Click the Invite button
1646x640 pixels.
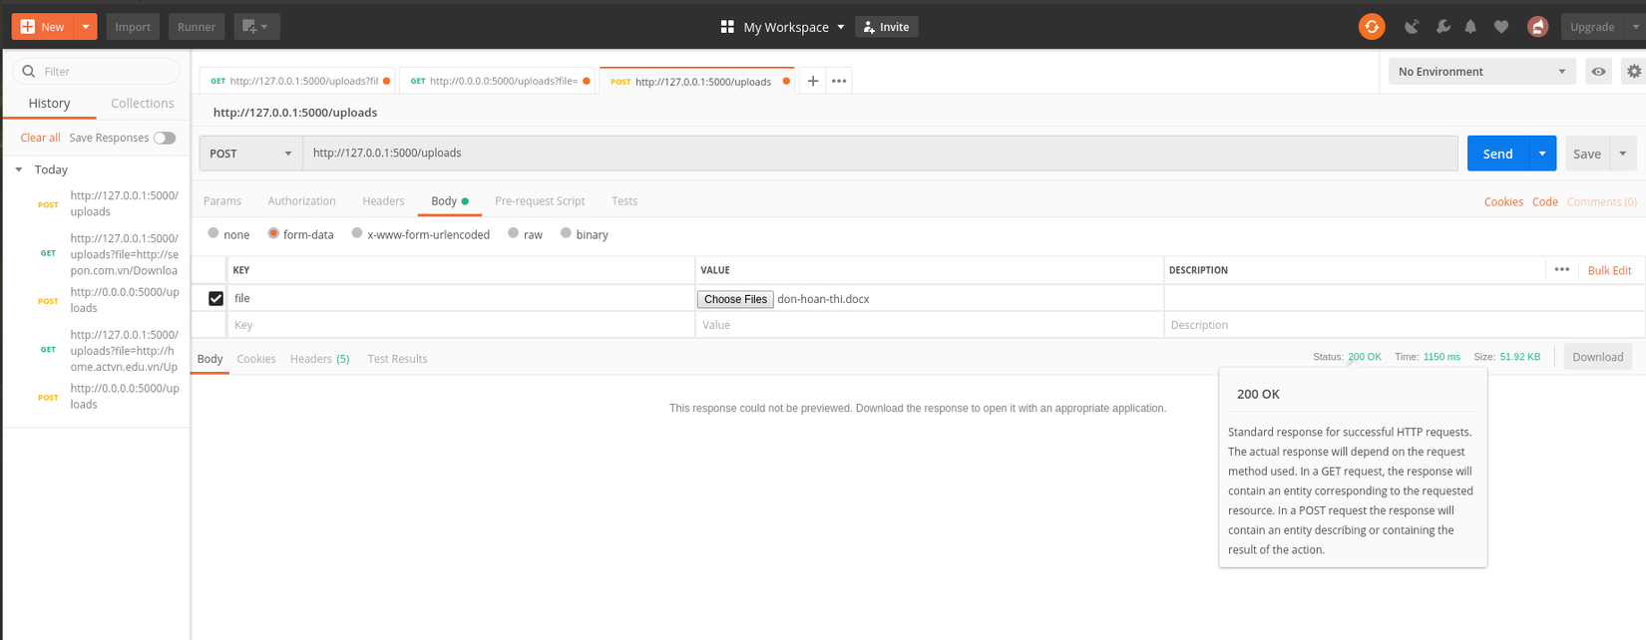pos(886,27)
